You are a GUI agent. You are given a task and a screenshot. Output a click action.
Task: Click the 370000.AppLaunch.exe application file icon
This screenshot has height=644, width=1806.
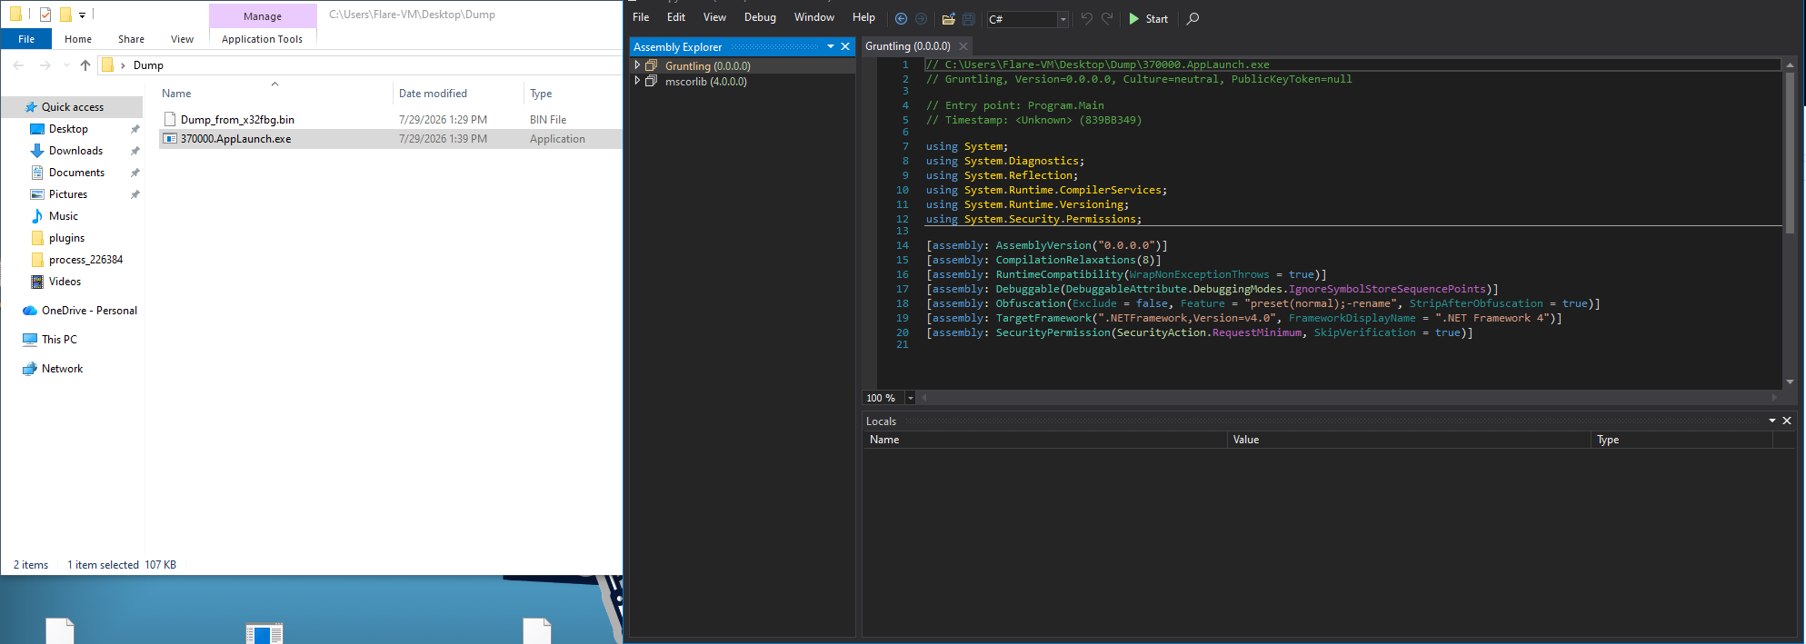tap(170, 139)
